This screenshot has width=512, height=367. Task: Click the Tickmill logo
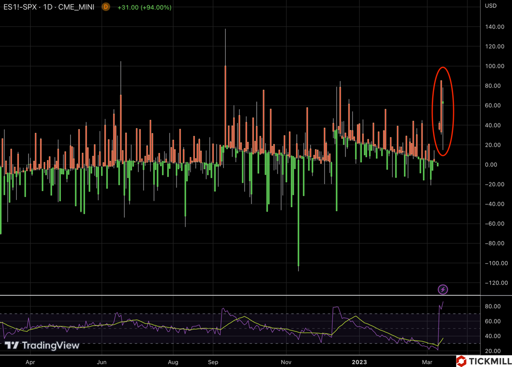(484, 361)
